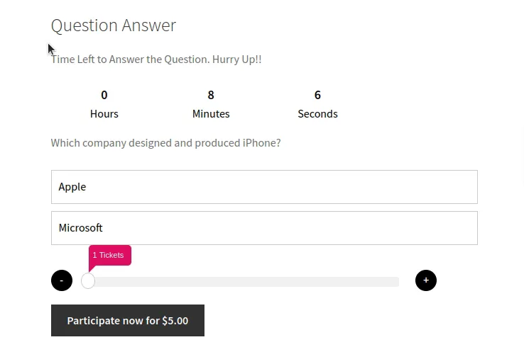Click the seconds value 6
524x347 pixels.
(x=317, y=95)
